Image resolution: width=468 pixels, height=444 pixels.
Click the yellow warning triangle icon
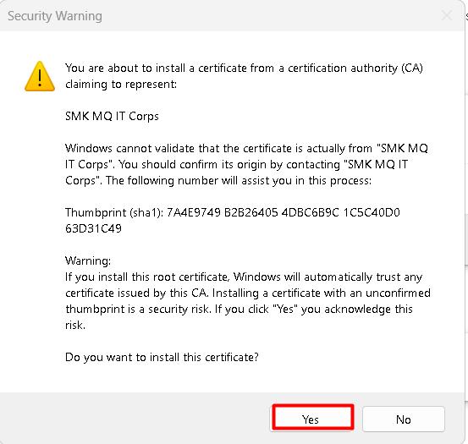(40, 76)
